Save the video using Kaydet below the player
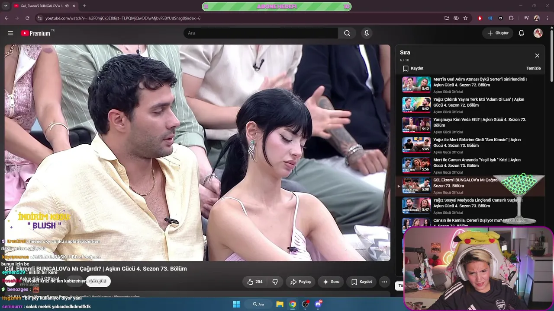Screen dimensions: 554x311 361,282
